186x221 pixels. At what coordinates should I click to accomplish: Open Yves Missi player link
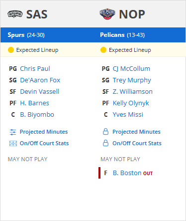click(128, 115)
